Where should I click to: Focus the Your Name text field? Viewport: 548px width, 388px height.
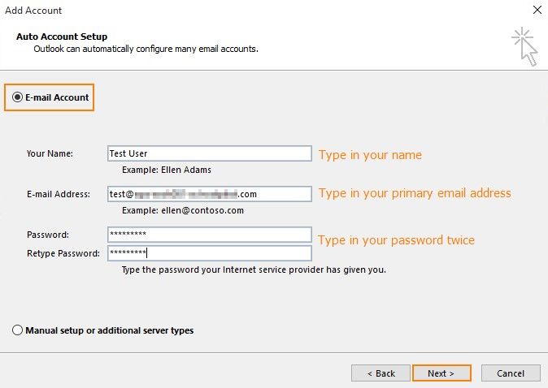pos(209,153)
